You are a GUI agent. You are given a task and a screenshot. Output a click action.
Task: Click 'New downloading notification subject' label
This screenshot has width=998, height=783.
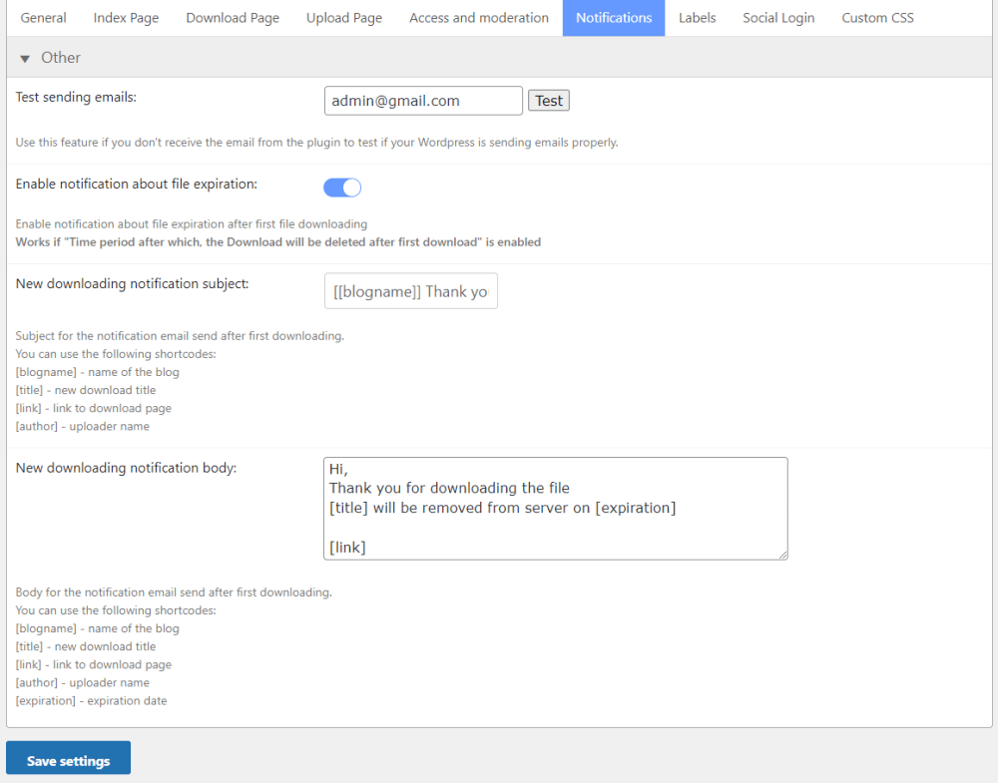coord(132,283)
